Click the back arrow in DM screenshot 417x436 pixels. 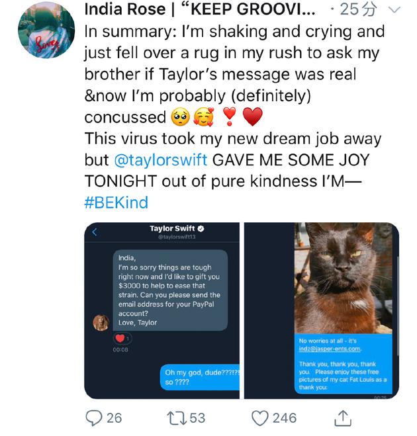pos(95,232)
